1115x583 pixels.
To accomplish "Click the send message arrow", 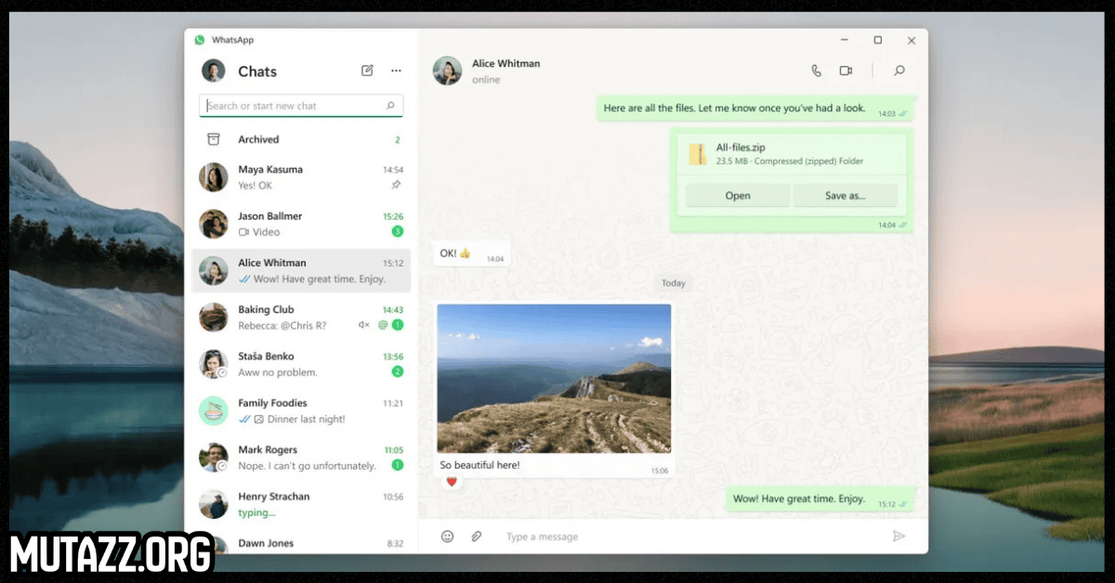I will (x=899, y=537).
